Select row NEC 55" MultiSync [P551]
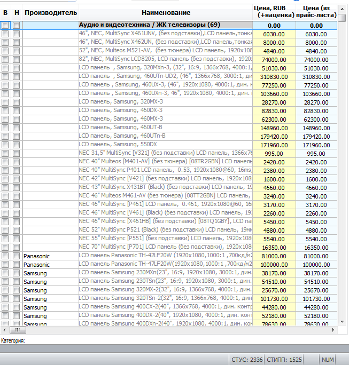The width and height of the screenshot is (349, 365). pyautogui.click(x=168, y=239)
